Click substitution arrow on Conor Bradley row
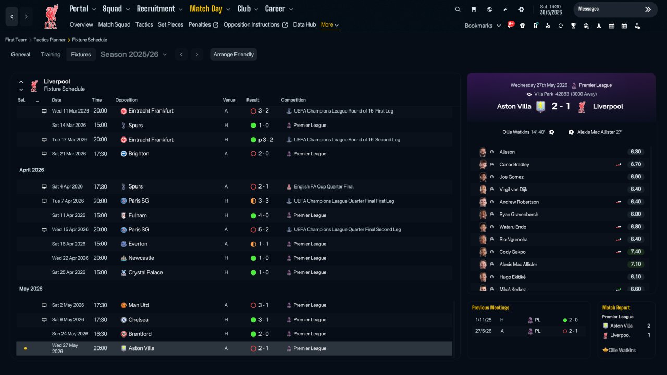 pyautogui.click(x=619, y=165)
